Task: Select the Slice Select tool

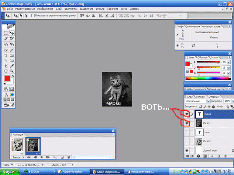Action: [12, 38]
